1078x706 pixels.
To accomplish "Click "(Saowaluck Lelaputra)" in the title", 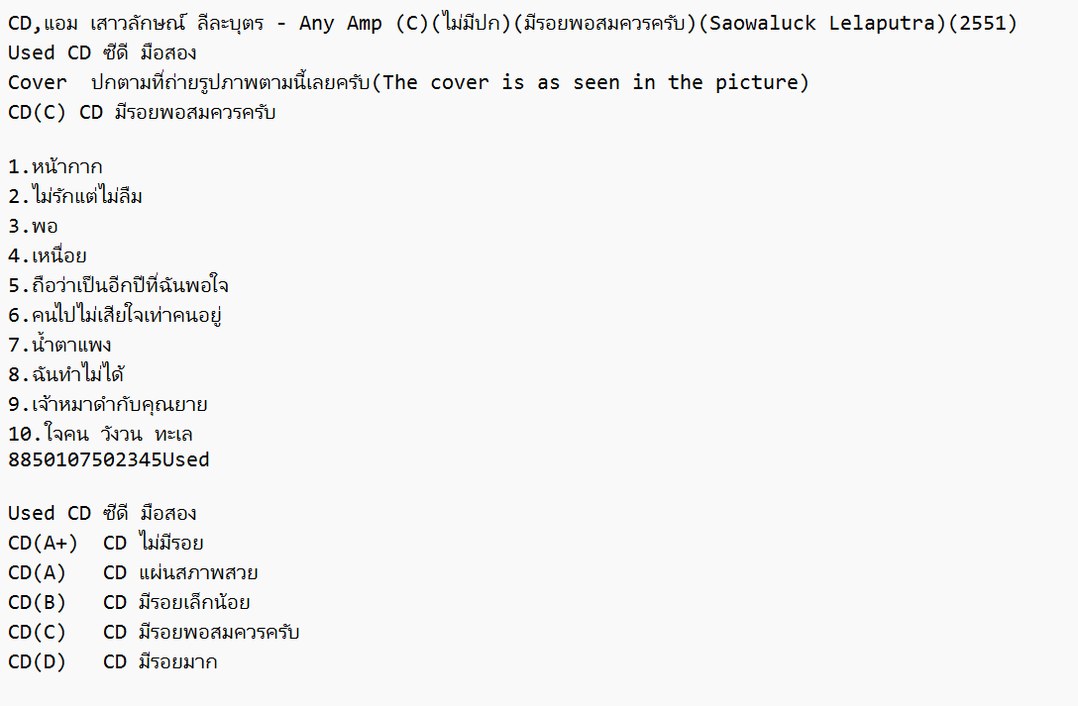I will 822,24.
